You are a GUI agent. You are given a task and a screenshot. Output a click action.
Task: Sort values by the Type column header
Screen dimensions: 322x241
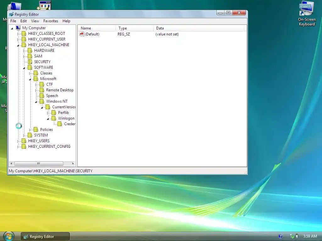[135, 28]
